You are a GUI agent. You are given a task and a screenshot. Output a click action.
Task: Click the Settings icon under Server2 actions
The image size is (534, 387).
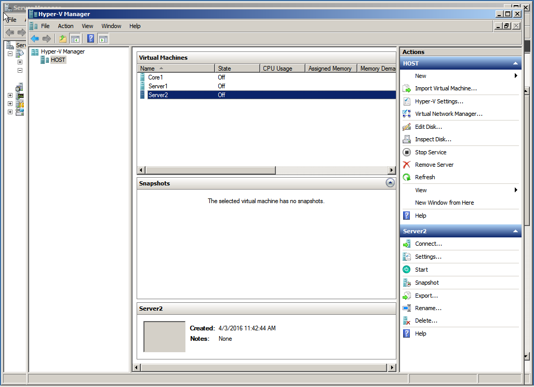click(407, 257)
